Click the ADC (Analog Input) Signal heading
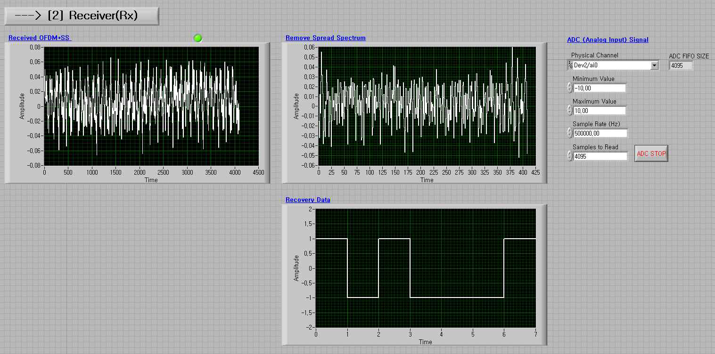Screen dimensions: 715x354 (608, 40)
